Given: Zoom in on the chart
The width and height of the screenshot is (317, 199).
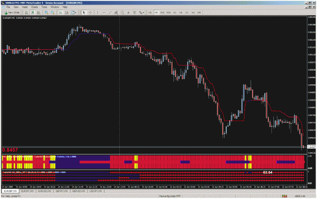Looking at the screenshot, I should 46,13.
